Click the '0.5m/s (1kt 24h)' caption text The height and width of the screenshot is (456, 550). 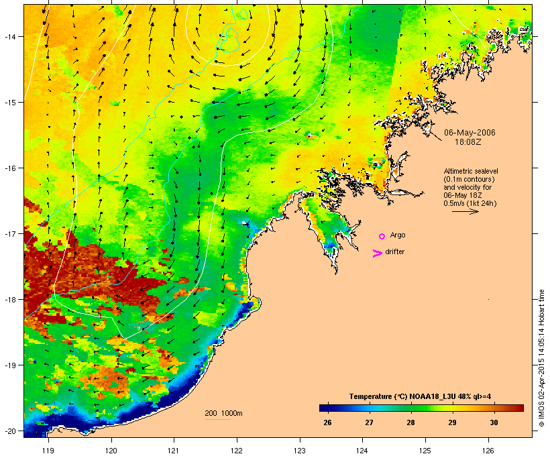point(470,203)
